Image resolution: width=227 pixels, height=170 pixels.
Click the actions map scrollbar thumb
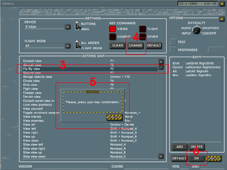[161, 67]
